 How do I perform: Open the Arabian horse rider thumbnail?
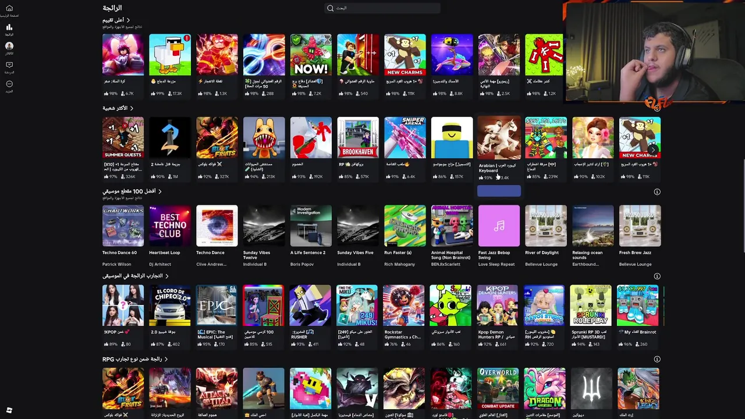499,137
